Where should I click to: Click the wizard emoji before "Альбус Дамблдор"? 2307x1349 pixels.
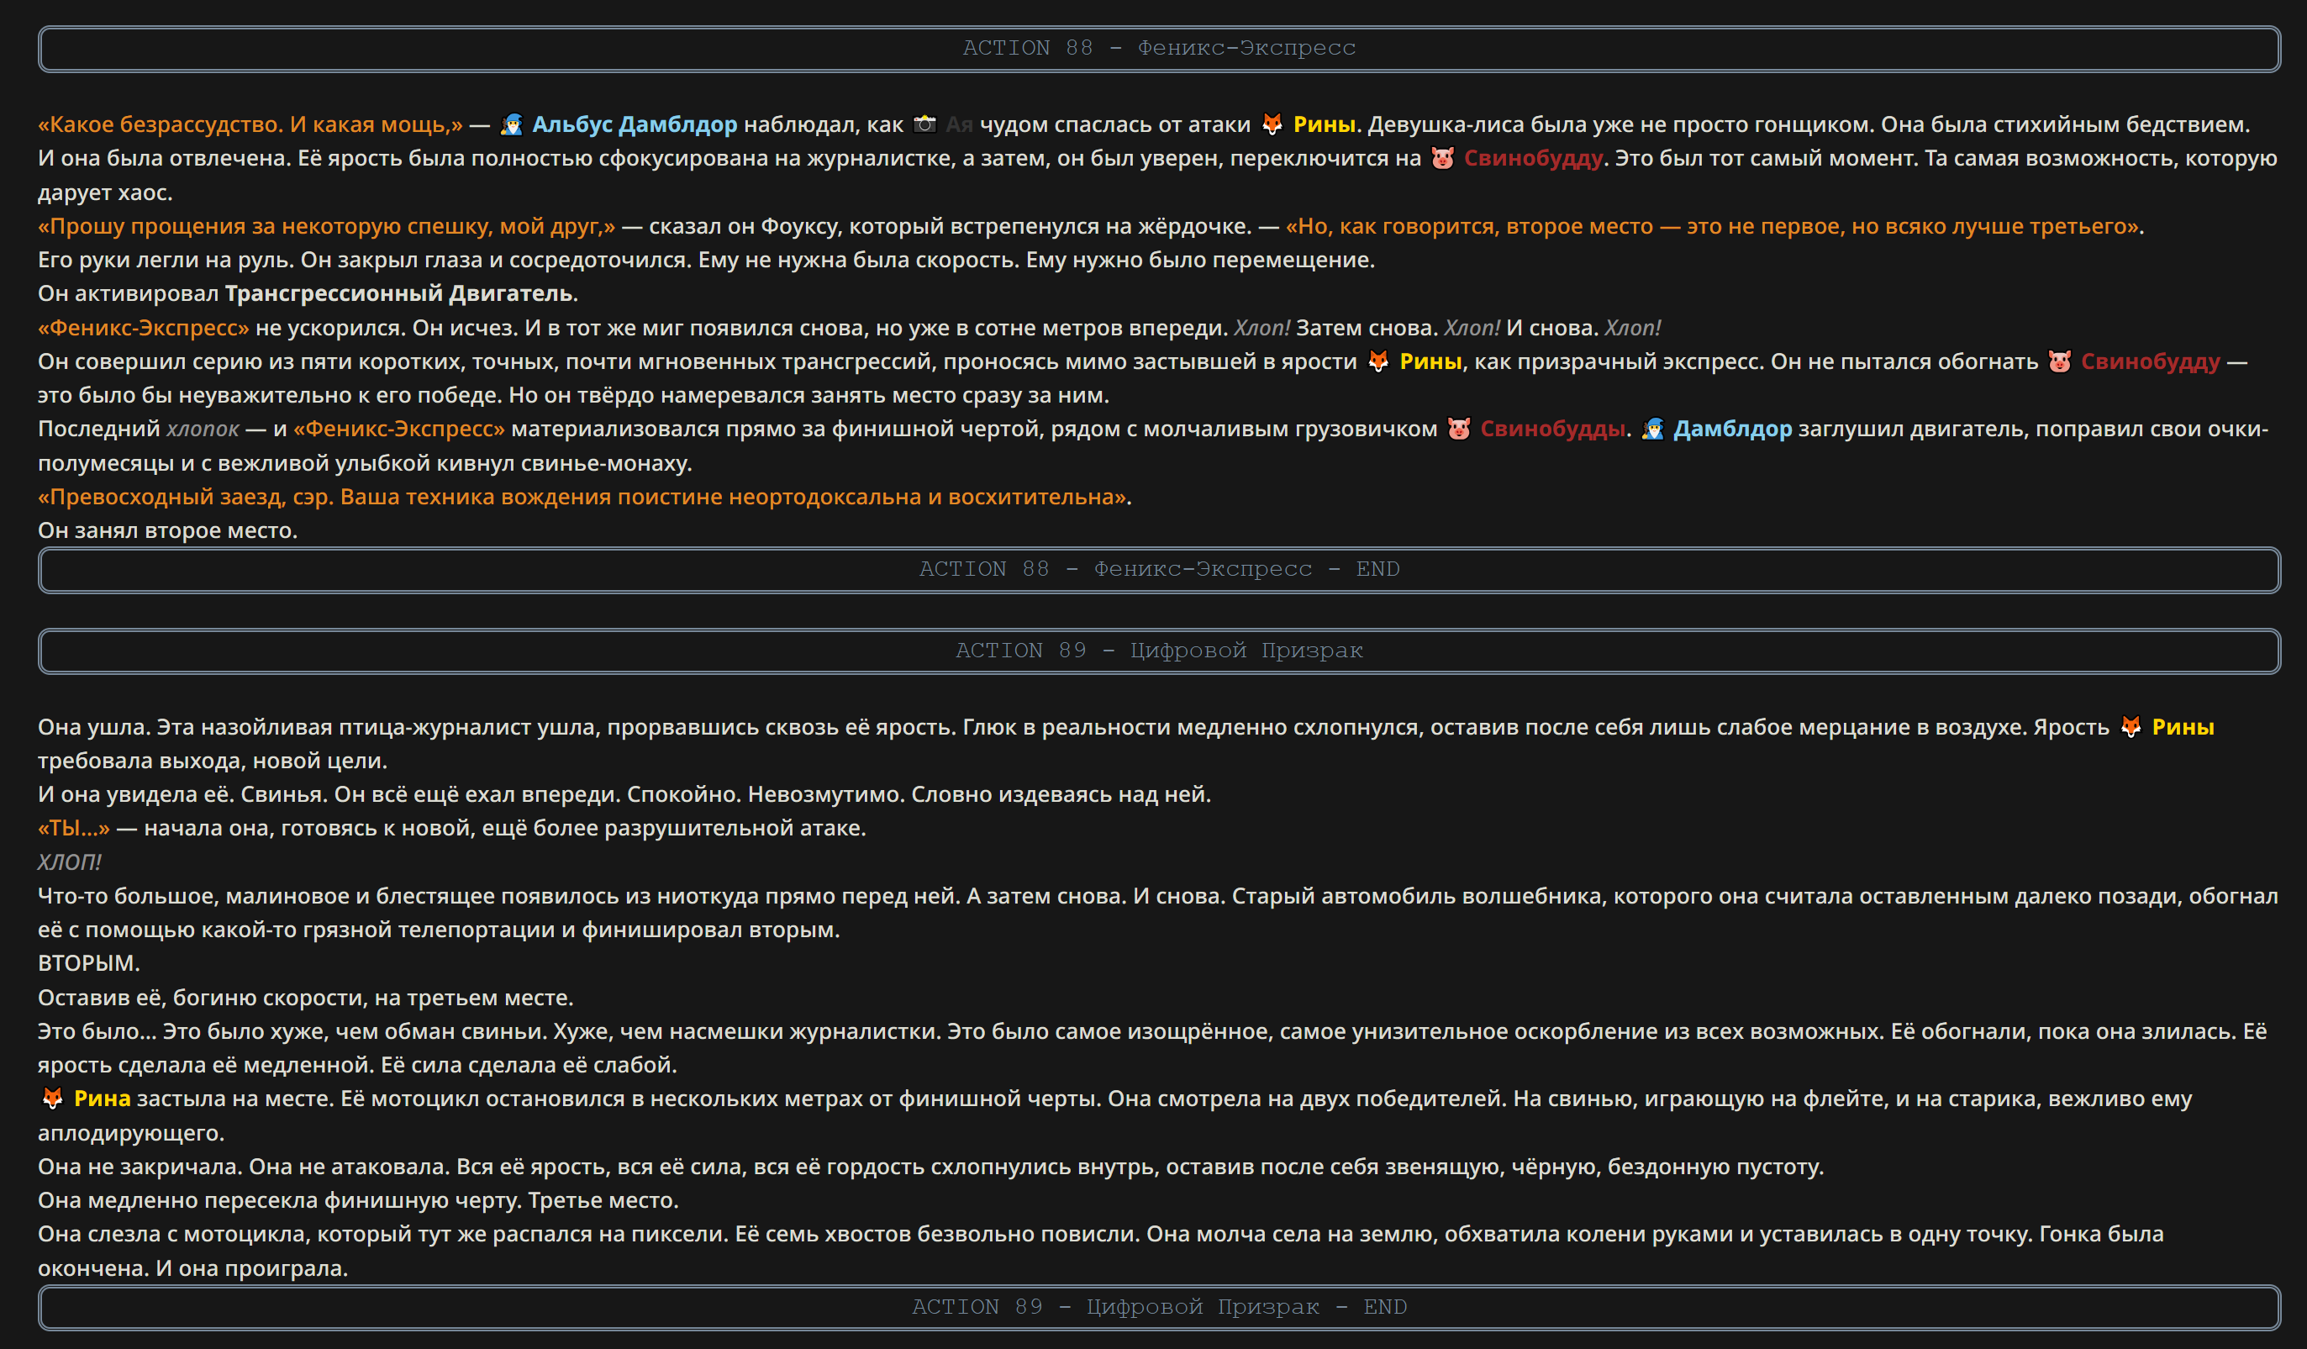click(512, 124)
